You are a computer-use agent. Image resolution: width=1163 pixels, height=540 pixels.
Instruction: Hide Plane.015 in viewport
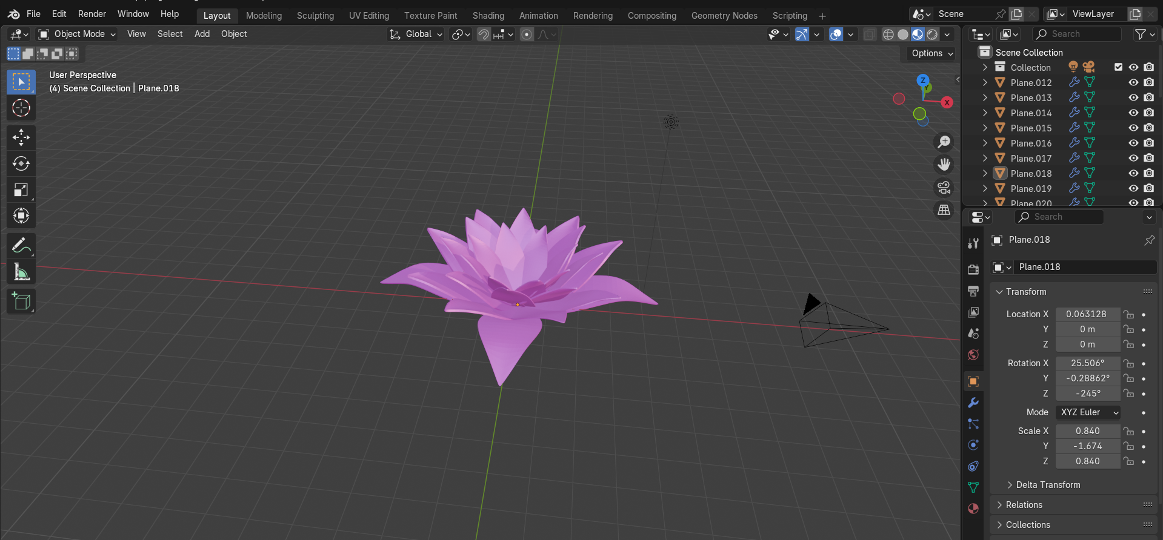1133,128
